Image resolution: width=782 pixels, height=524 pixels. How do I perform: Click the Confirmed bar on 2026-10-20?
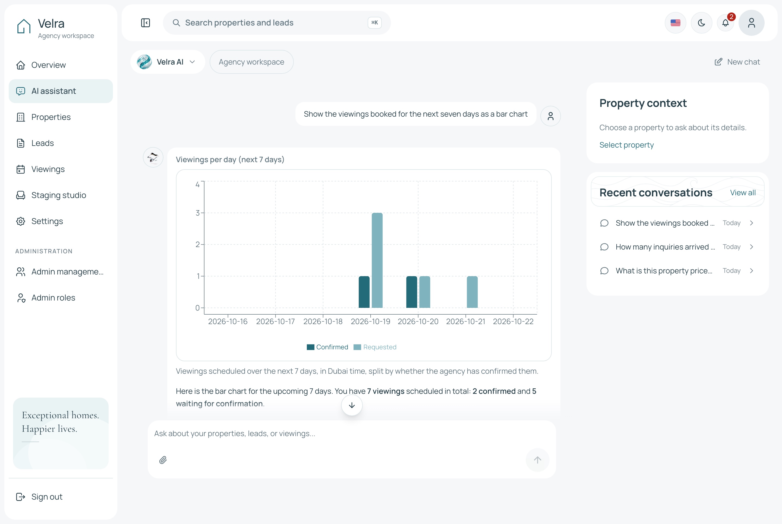tap(411, 292)
